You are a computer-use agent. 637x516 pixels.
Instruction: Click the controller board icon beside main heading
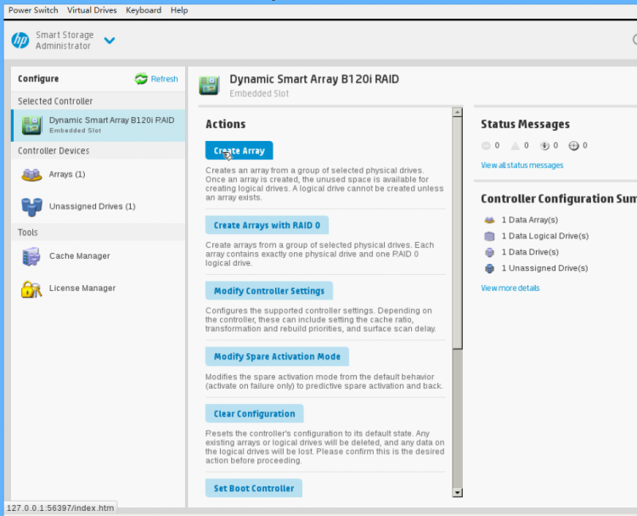coord(209,85)
